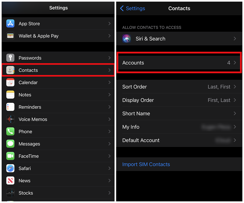Open the Accounts label
Screen dimensions: 244x203
click(133, 63)
